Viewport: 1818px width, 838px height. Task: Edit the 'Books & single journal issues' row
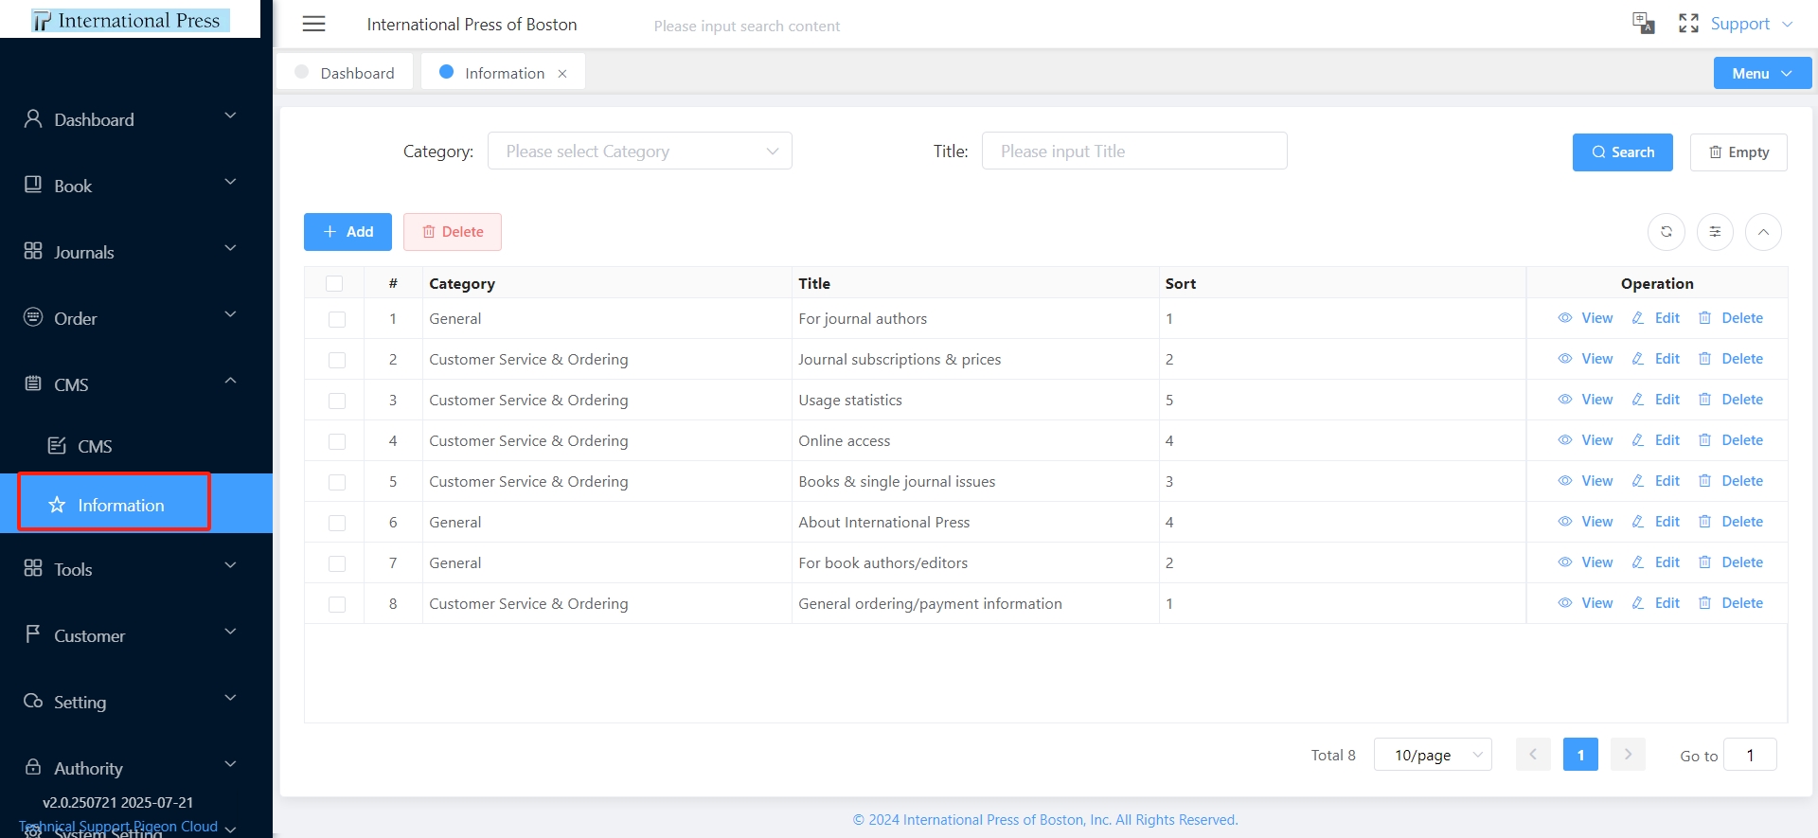click(1655, 481)
